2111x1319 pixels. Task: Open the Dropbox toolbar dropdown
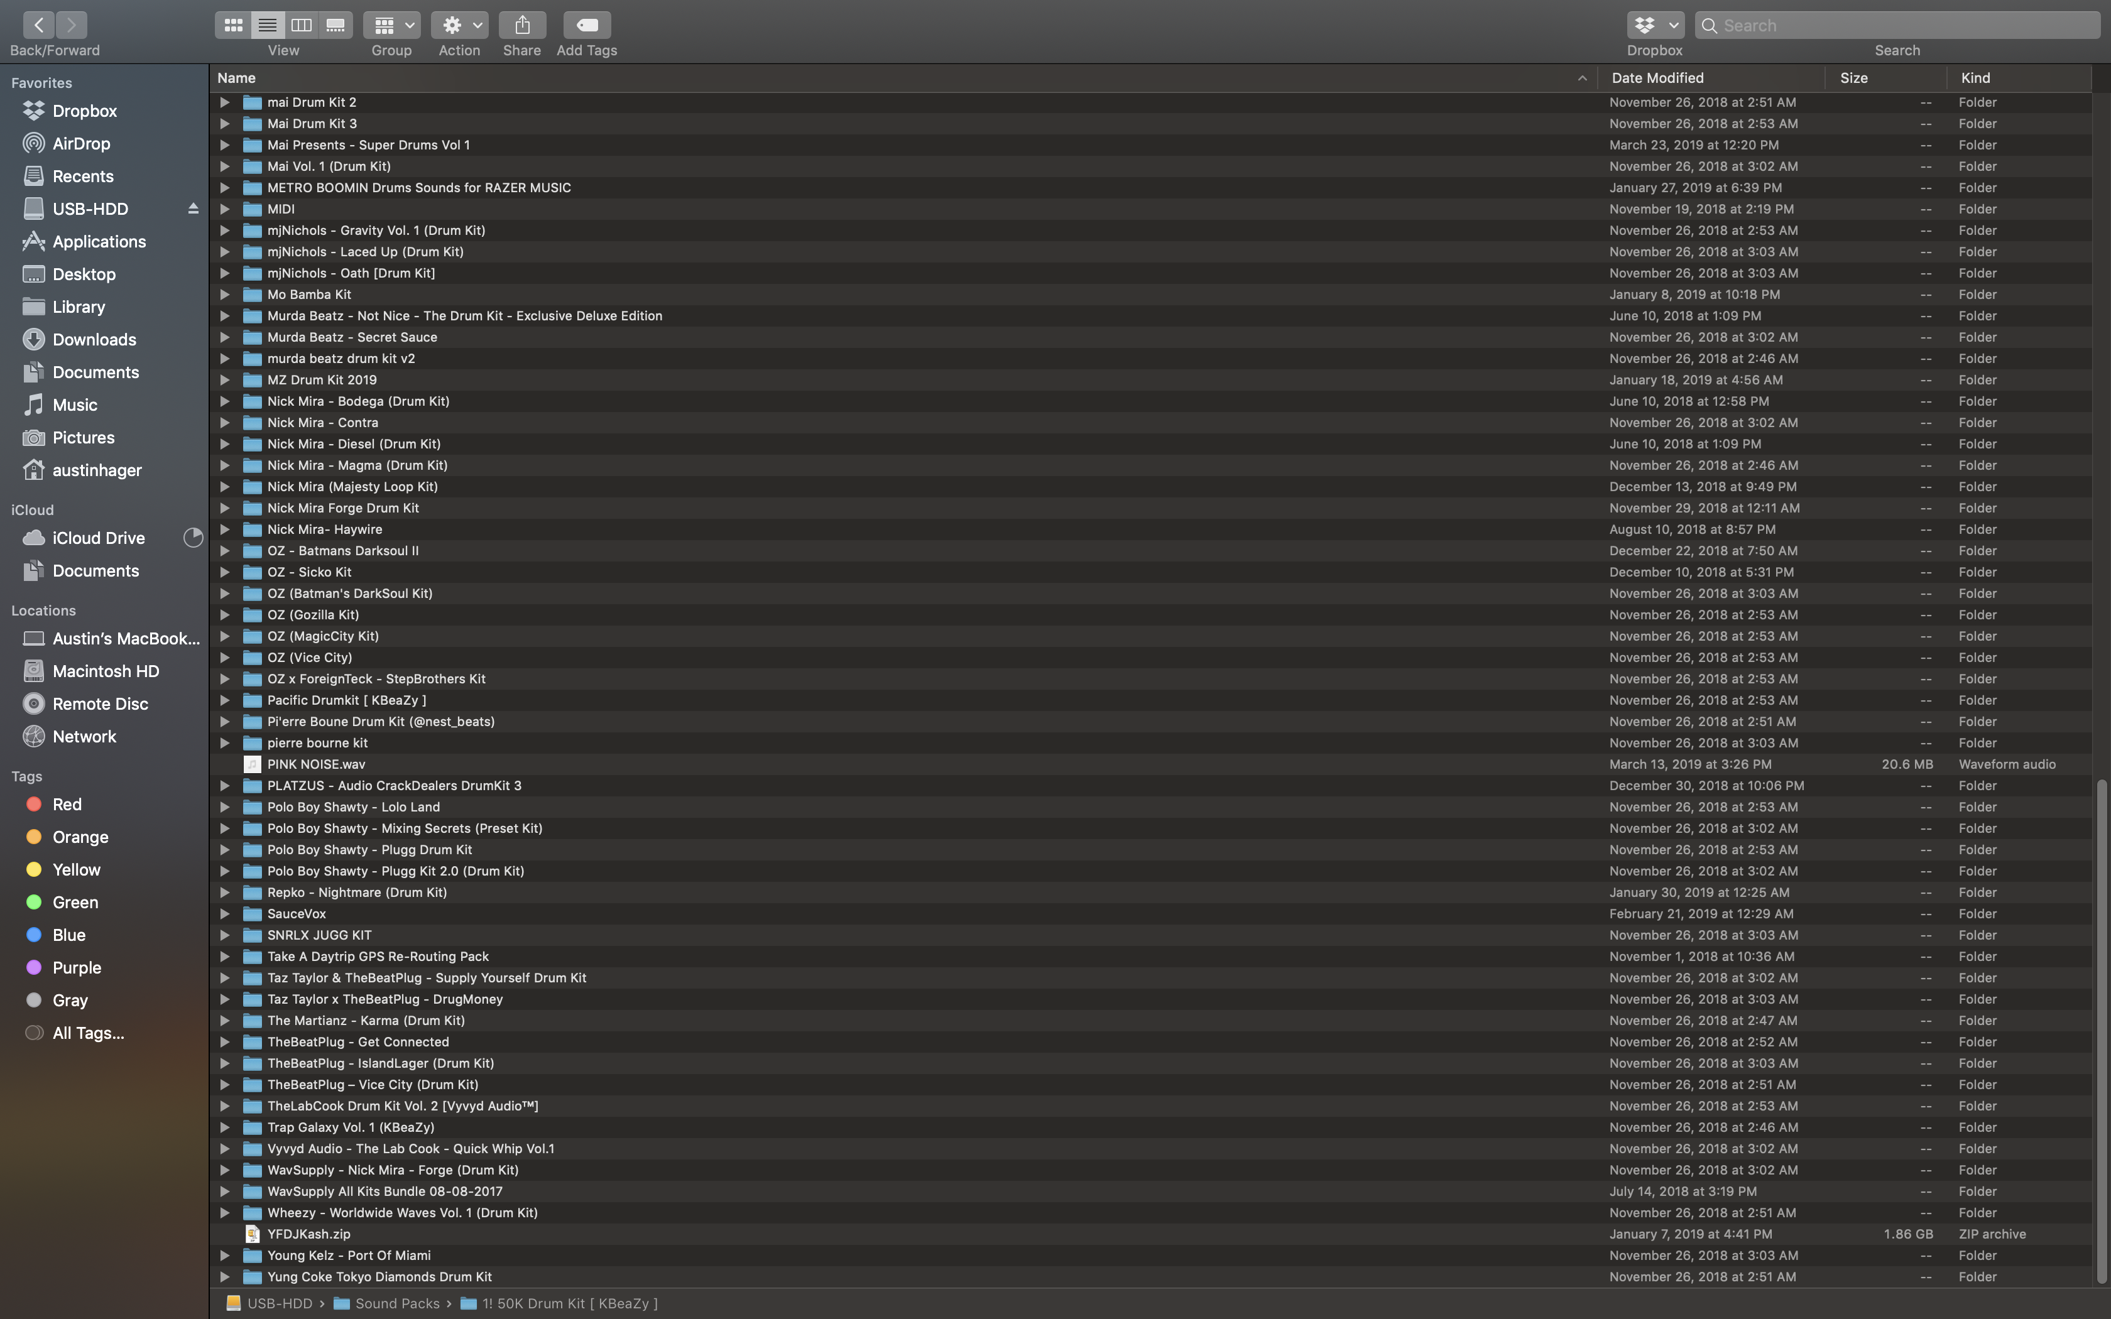pos(1654,25)
